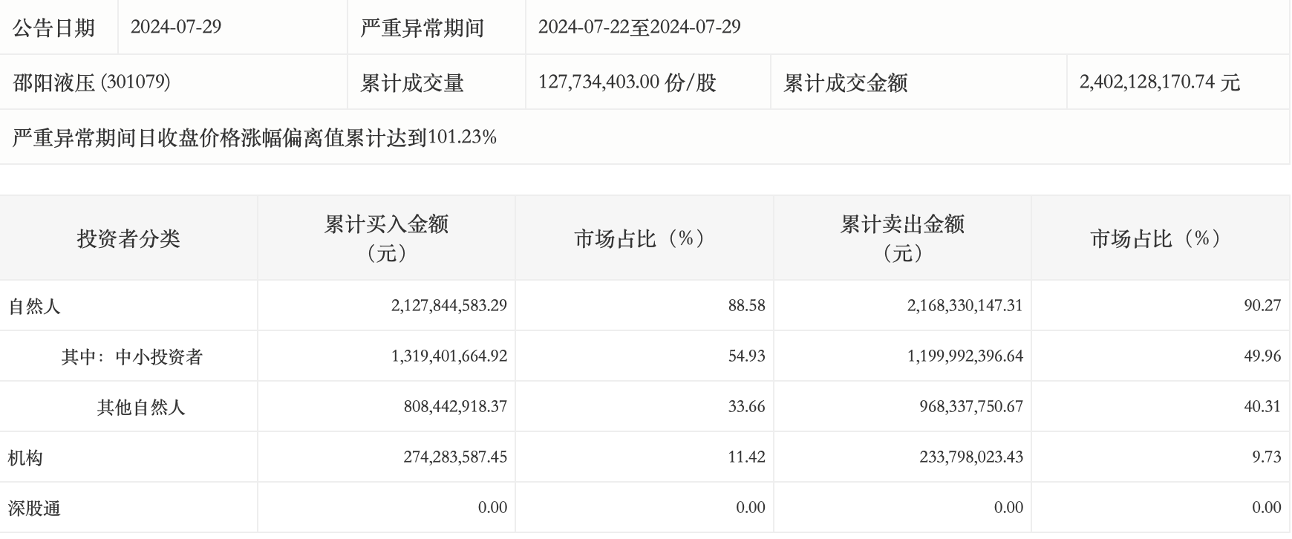Select the sell amount 1,199,992,396.64

[x=965, y=356]
